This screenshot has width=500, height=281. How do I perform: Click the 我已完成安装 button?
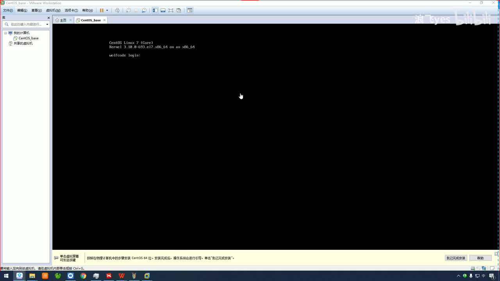pyautogui.click(x=456, y=258)
